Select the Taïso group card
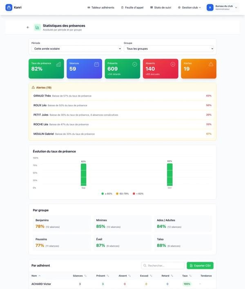Image resolution: width=245 pixels, height=289 pixels. (183, 242)
